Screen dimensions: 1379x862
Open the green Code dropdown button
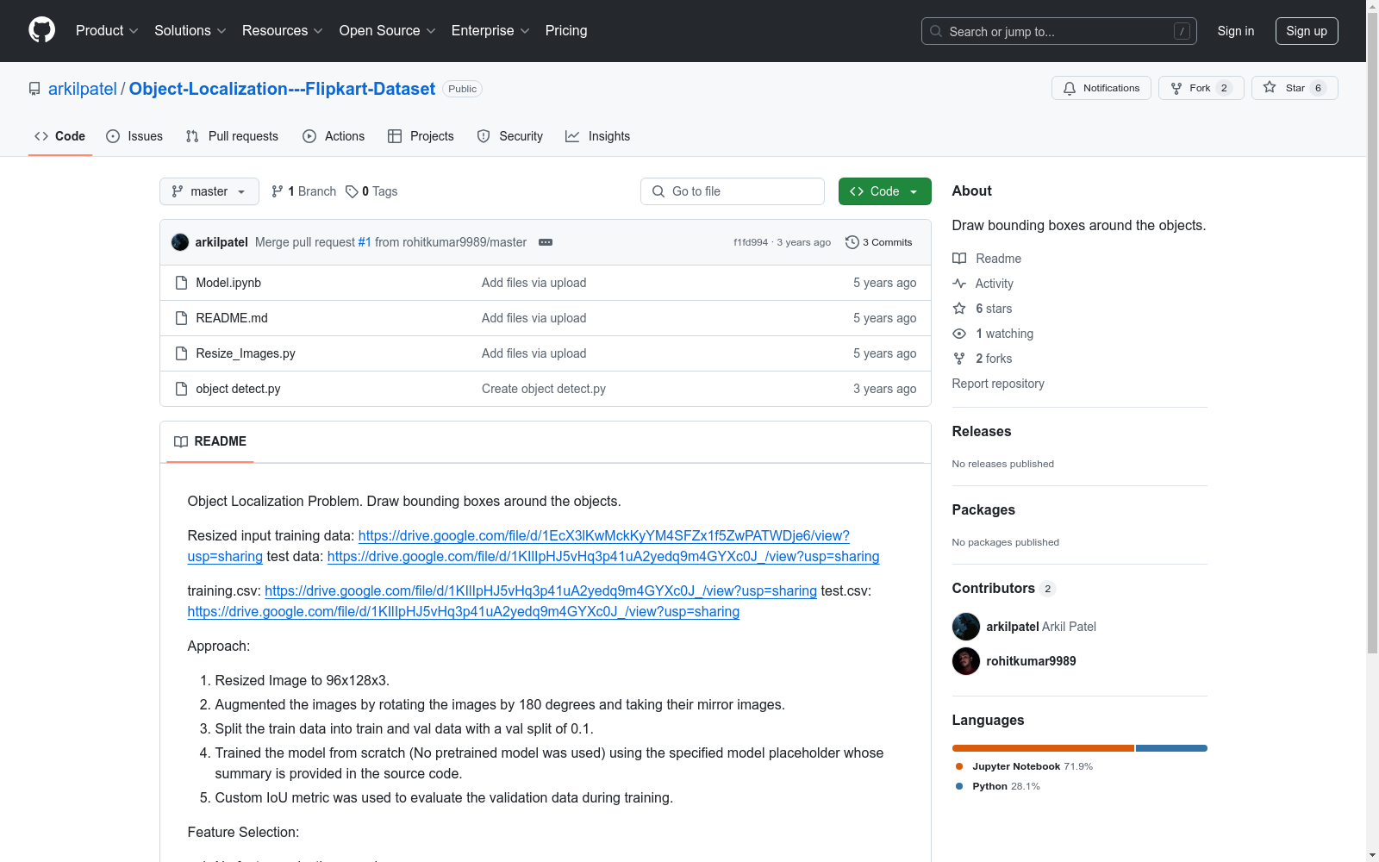pos(884,191)
